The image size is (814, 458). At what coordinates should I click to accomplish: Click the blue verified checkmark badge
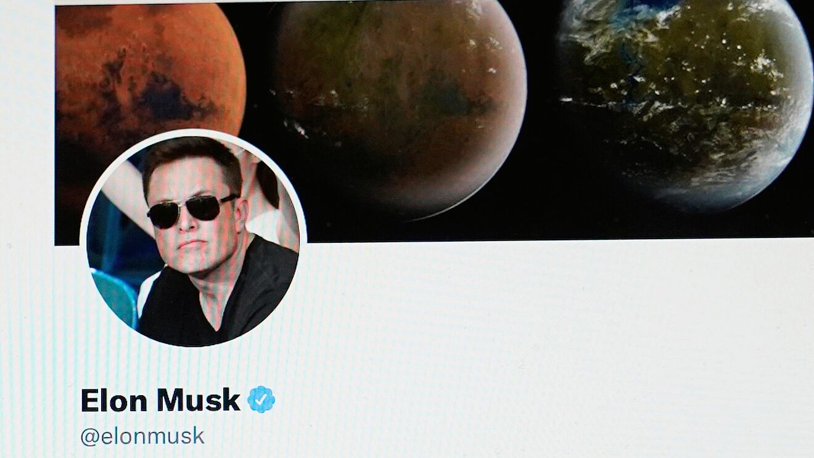261,399
